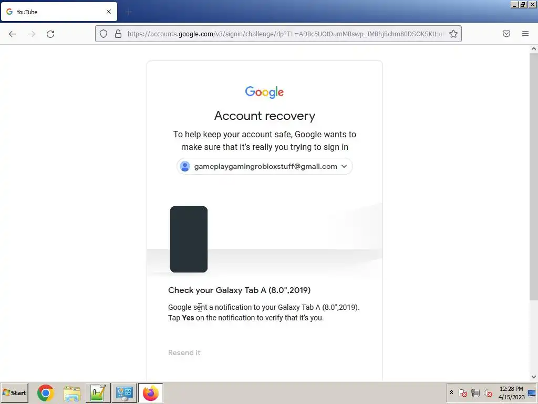
Task: Click the 'Check your Galaxy Tab A' heading
Action: [x=239, y=290]
